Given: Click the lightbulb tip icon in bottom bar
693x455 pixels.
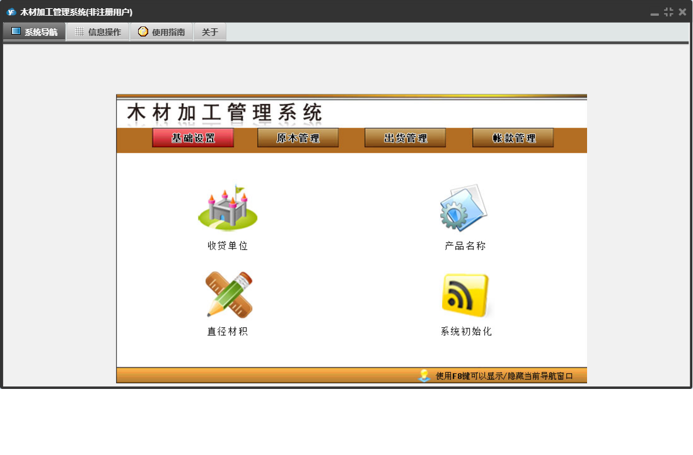Looking at the screenshot, I should [424, 376].
